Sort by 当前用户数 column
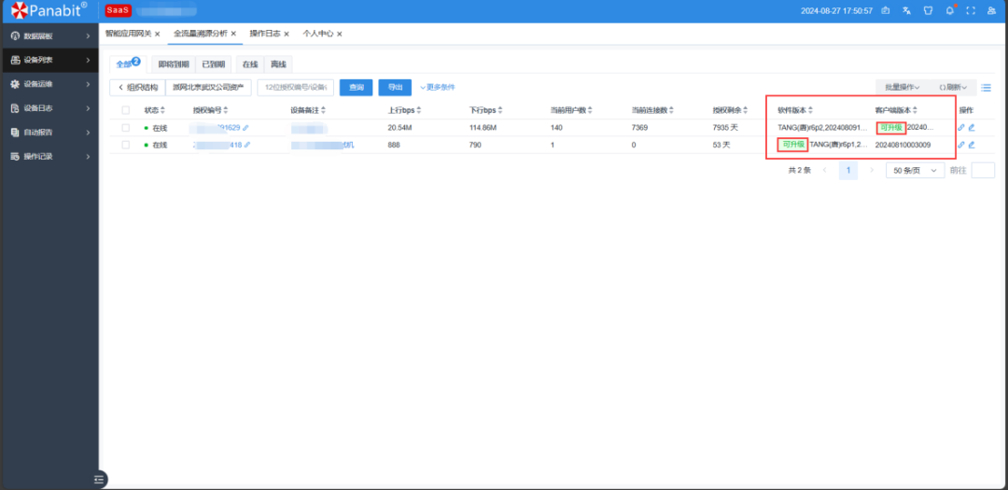 coord(590,110)
